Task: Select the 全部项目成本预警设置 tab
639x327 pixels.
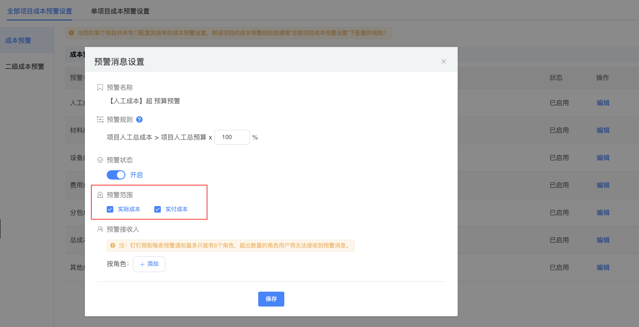Action: click(x=40, y=11)
